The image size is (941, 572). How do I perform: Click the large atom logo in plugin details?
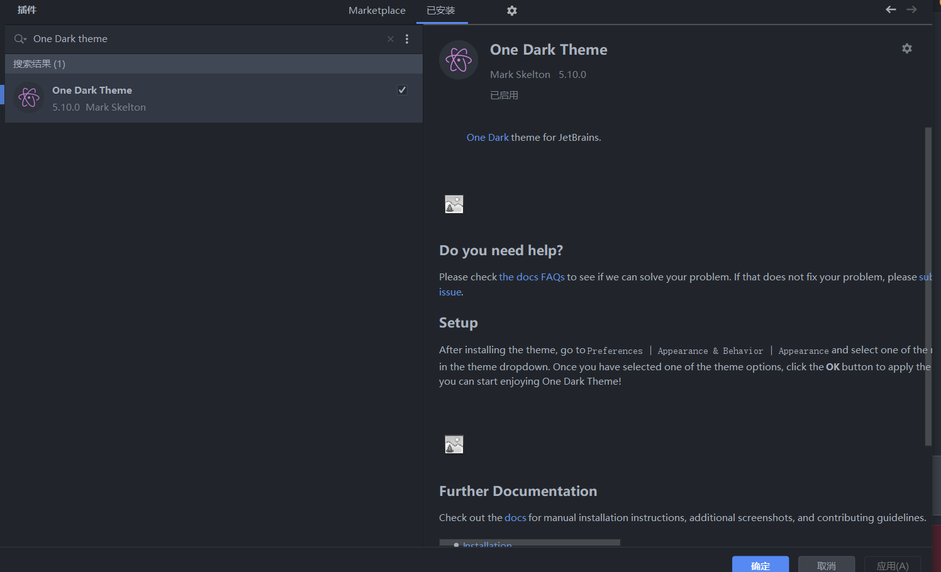459,60
